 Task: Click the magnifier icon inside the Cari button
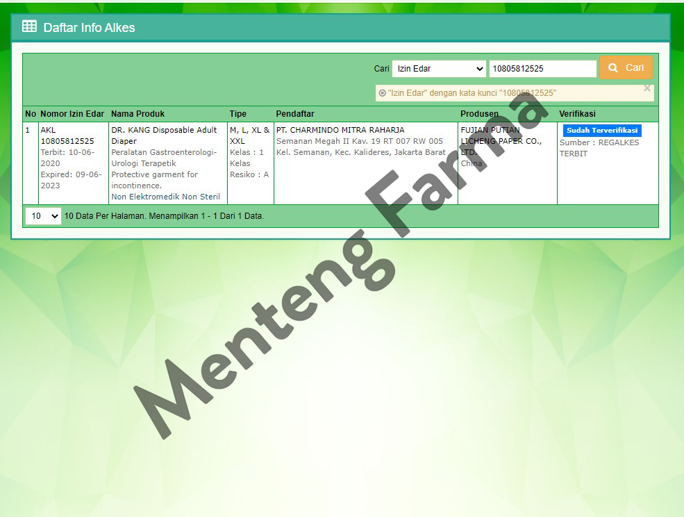tap(614, 67)
